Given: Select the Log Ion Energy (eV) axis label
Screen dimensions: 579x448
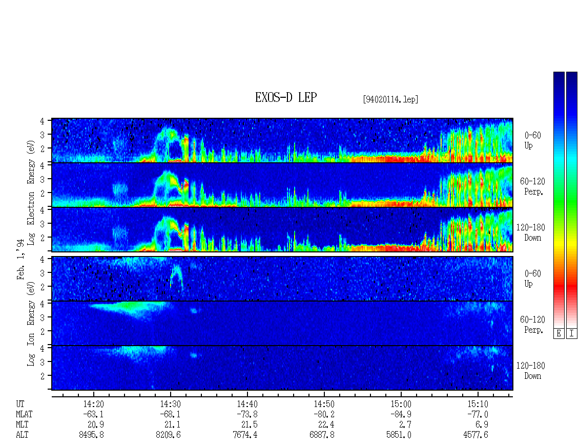Looking at the screenshot, I should [x=31, y=324].
